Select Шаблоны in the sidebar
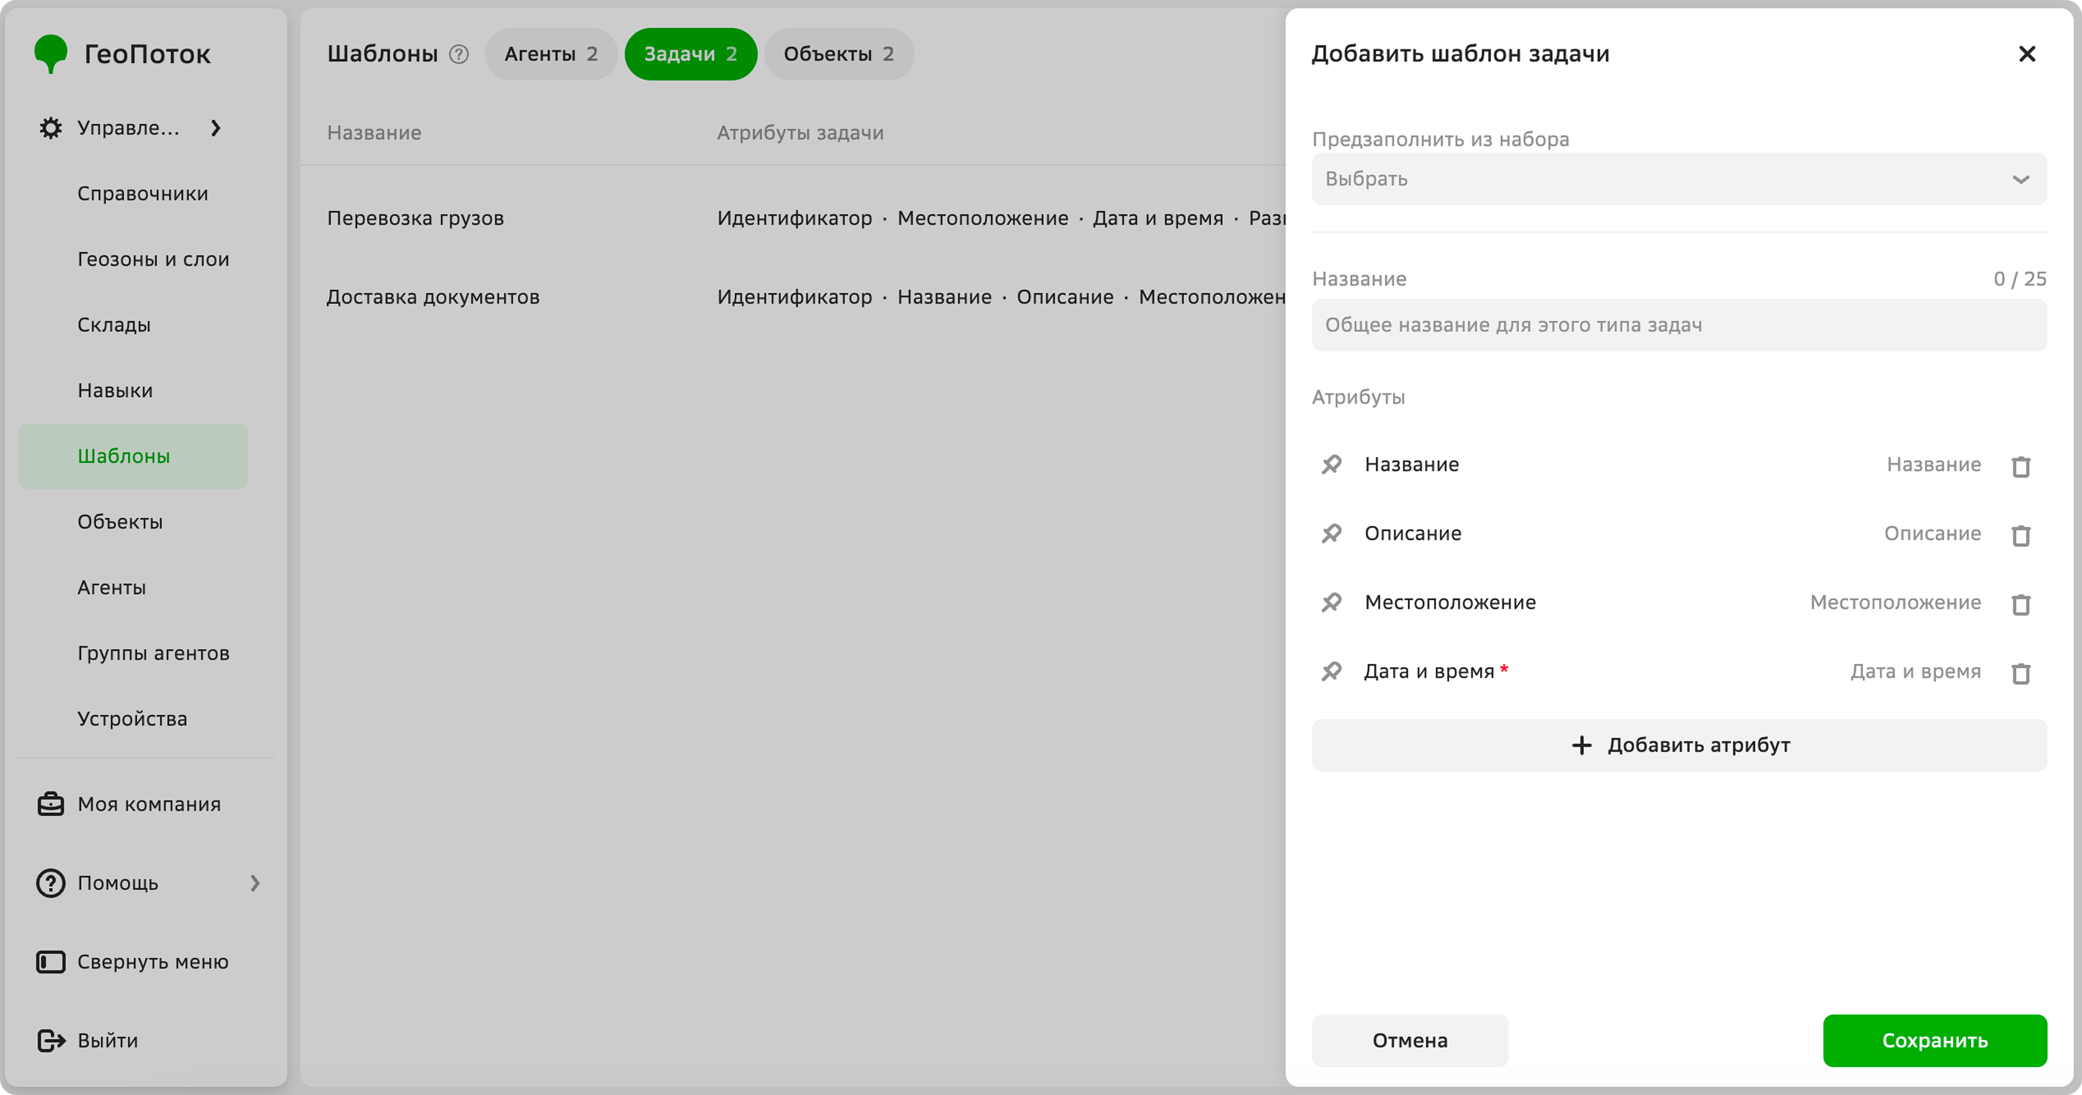 (134, 456)
